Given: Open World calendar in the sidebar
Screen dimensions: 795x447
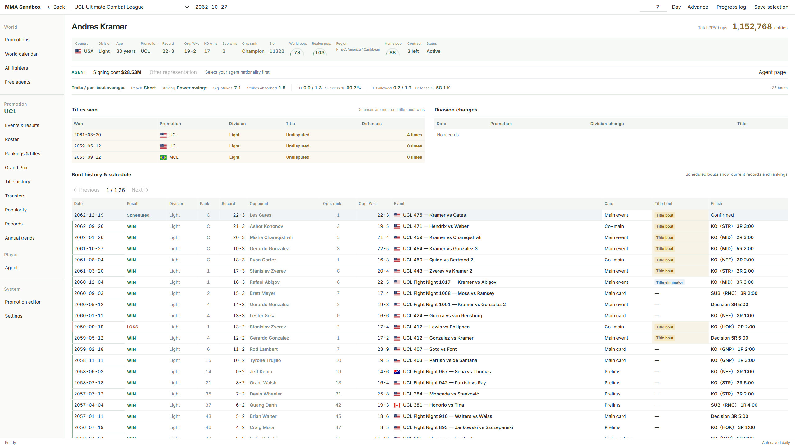Looking at the screenshot, I should click(21, 54).
